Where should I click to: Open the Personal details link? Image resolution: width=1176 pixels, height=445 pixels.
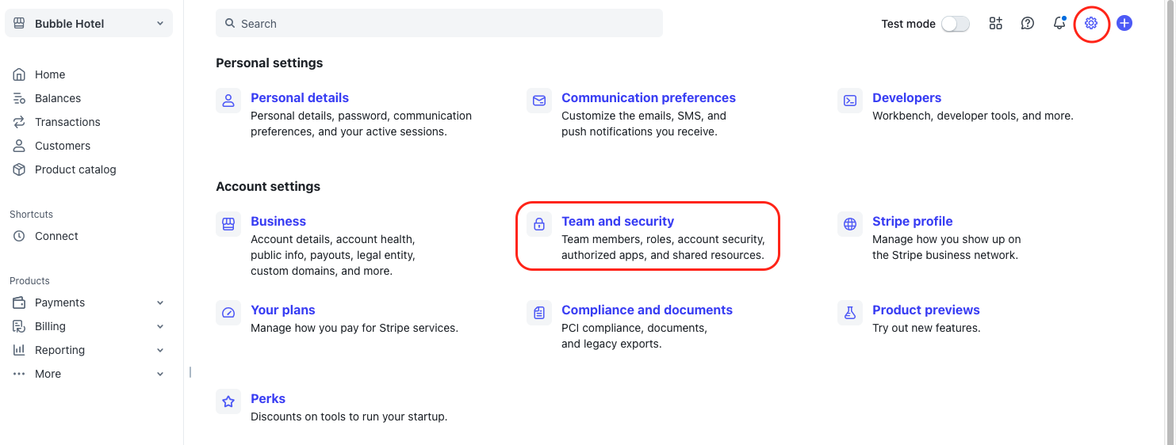pos(300,98)
